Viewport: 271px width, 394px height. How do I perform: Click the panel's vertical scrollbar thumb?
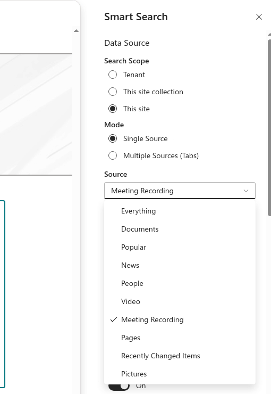point(269,128)
